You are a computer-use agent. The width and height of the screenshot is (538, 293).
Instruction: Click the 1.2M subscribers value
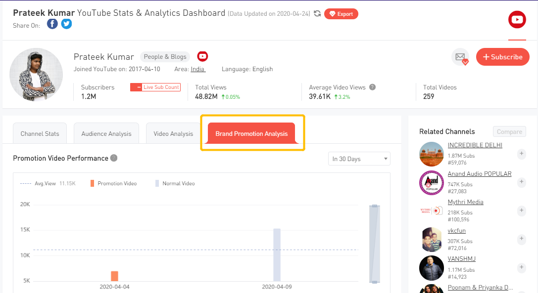pyautogui.click(x=89, y=97)
